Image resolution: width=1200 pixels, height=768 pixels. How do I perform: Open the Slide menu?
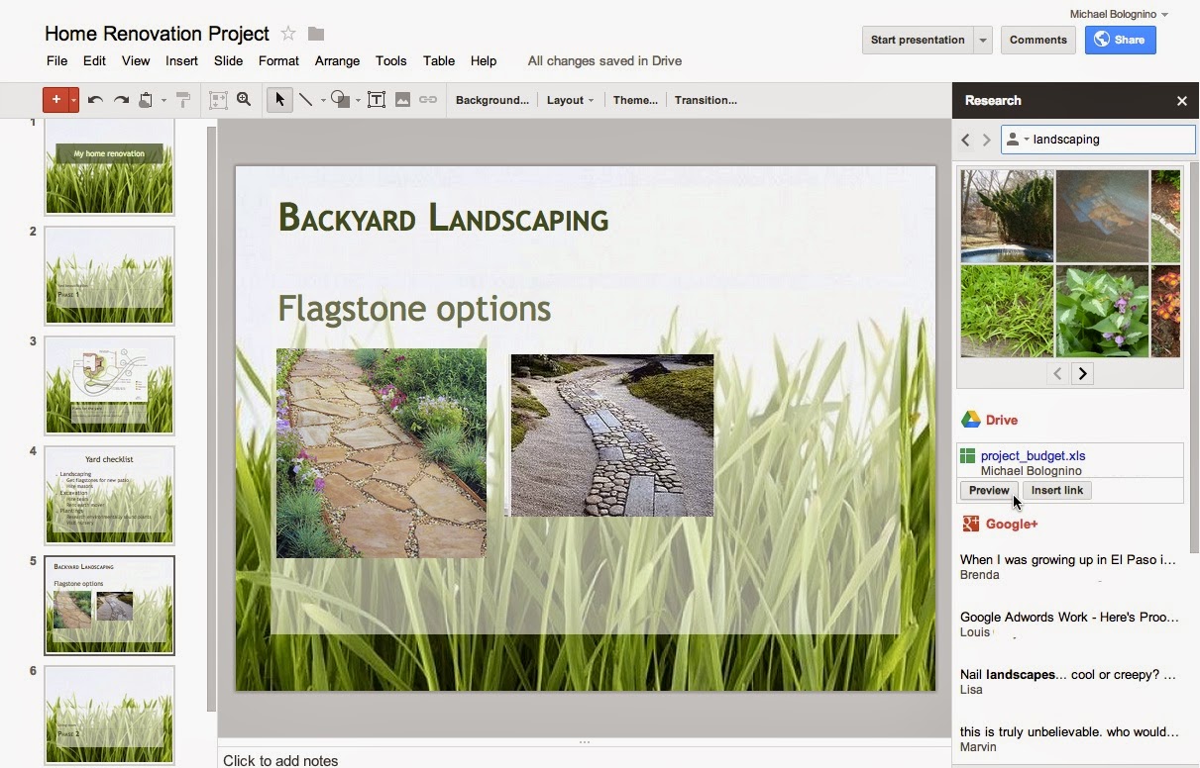coord(228,60)
